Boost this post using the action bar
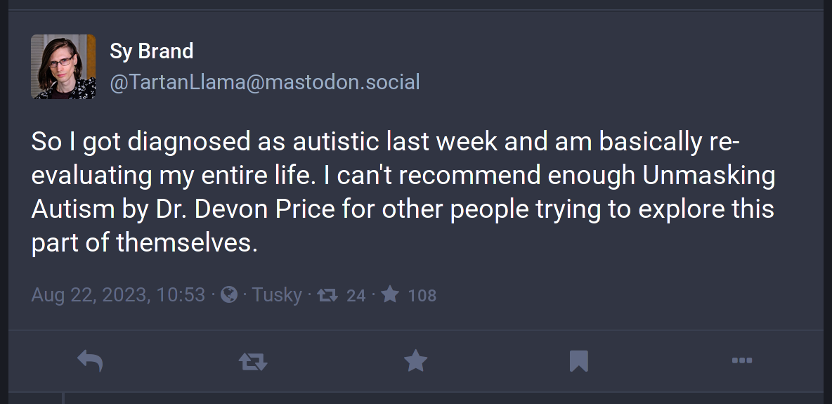The width and height of the screenshot is (832, 404). point(253,362)
